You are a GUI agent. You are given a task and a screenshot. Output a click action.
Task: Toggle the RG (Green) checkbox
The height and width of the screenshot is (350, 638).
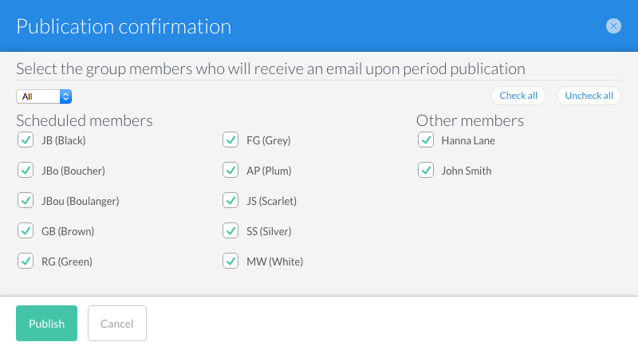(26, 261)
